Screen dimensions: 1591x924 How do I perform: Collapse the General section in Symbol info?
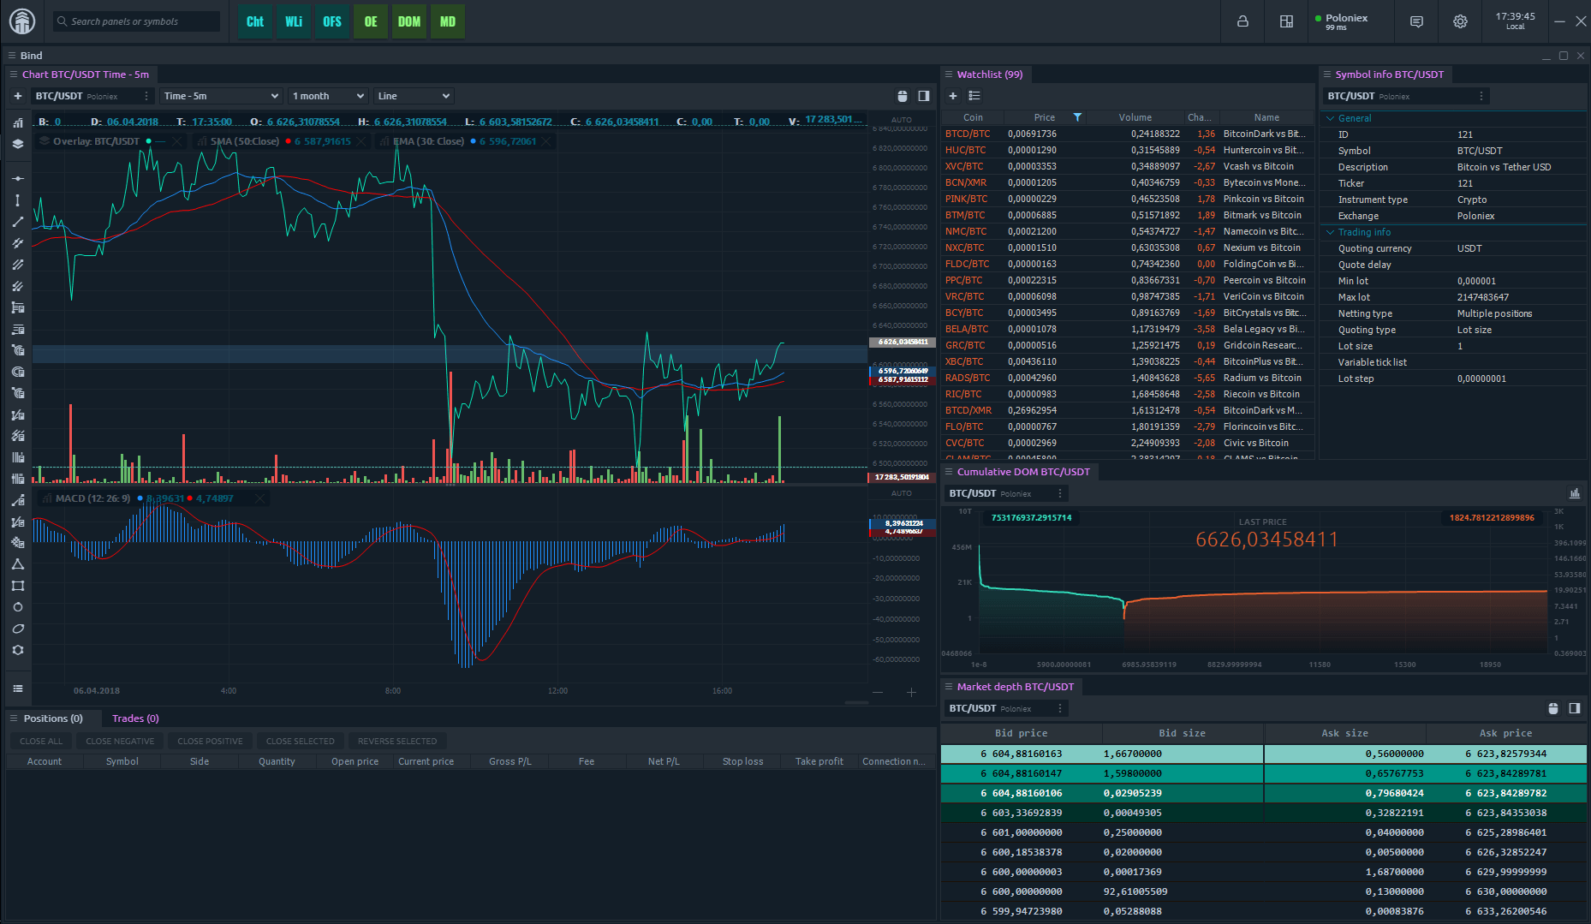[x=1331, y=117]
